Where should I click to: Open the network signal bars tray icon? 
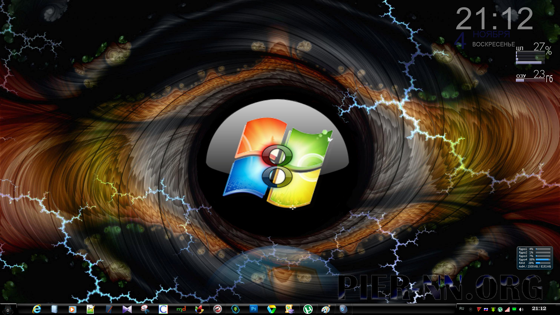(x=508, y=309)
